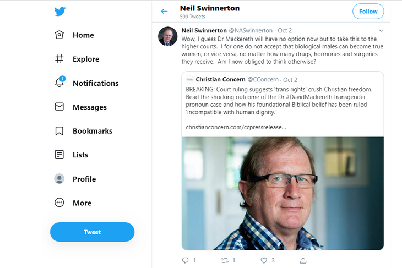Expand tweet options chevron menu

tap(381, 30)
